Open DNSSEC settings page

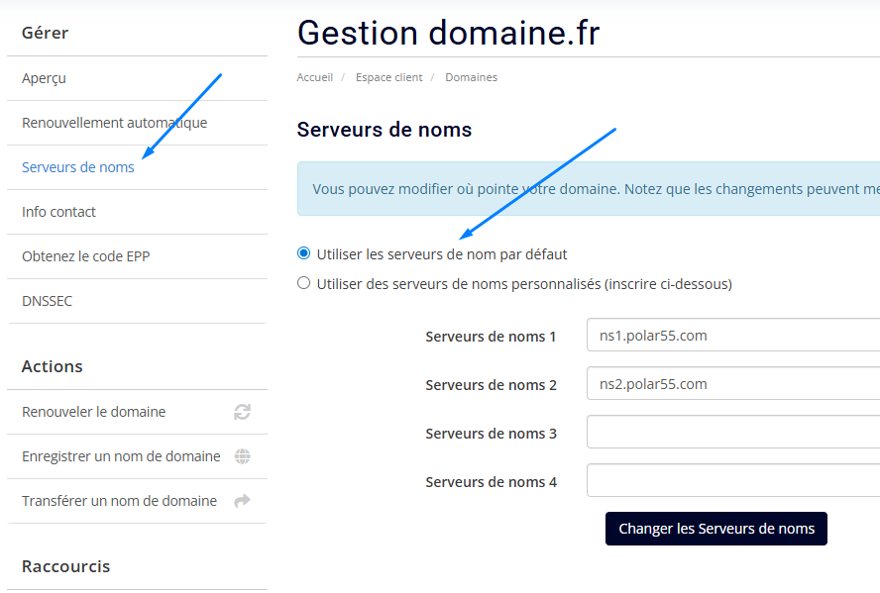[137, 301]
